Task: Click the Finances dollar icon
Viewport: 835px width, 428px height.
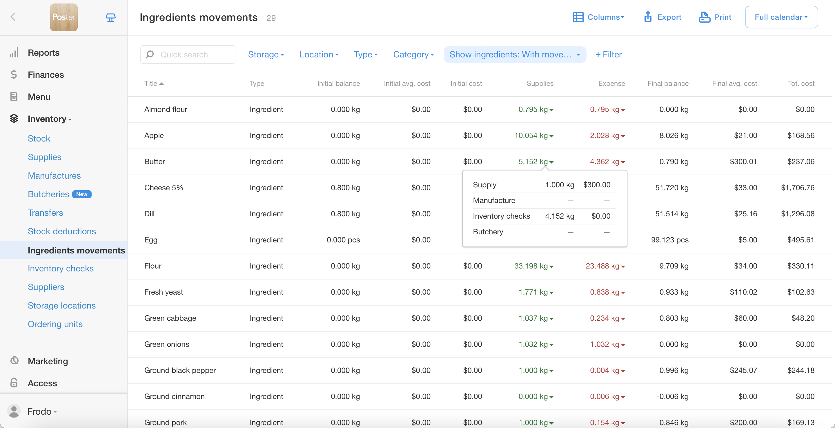Action: pyautogui.click(x=14, y=75)
